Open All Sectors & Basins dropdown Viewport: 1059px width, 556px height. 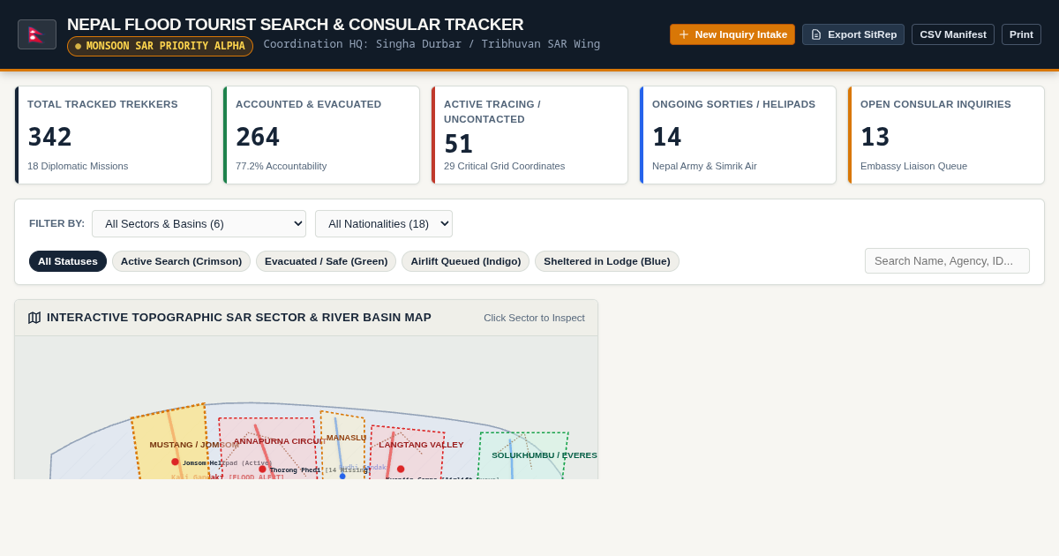pos(199,223)
